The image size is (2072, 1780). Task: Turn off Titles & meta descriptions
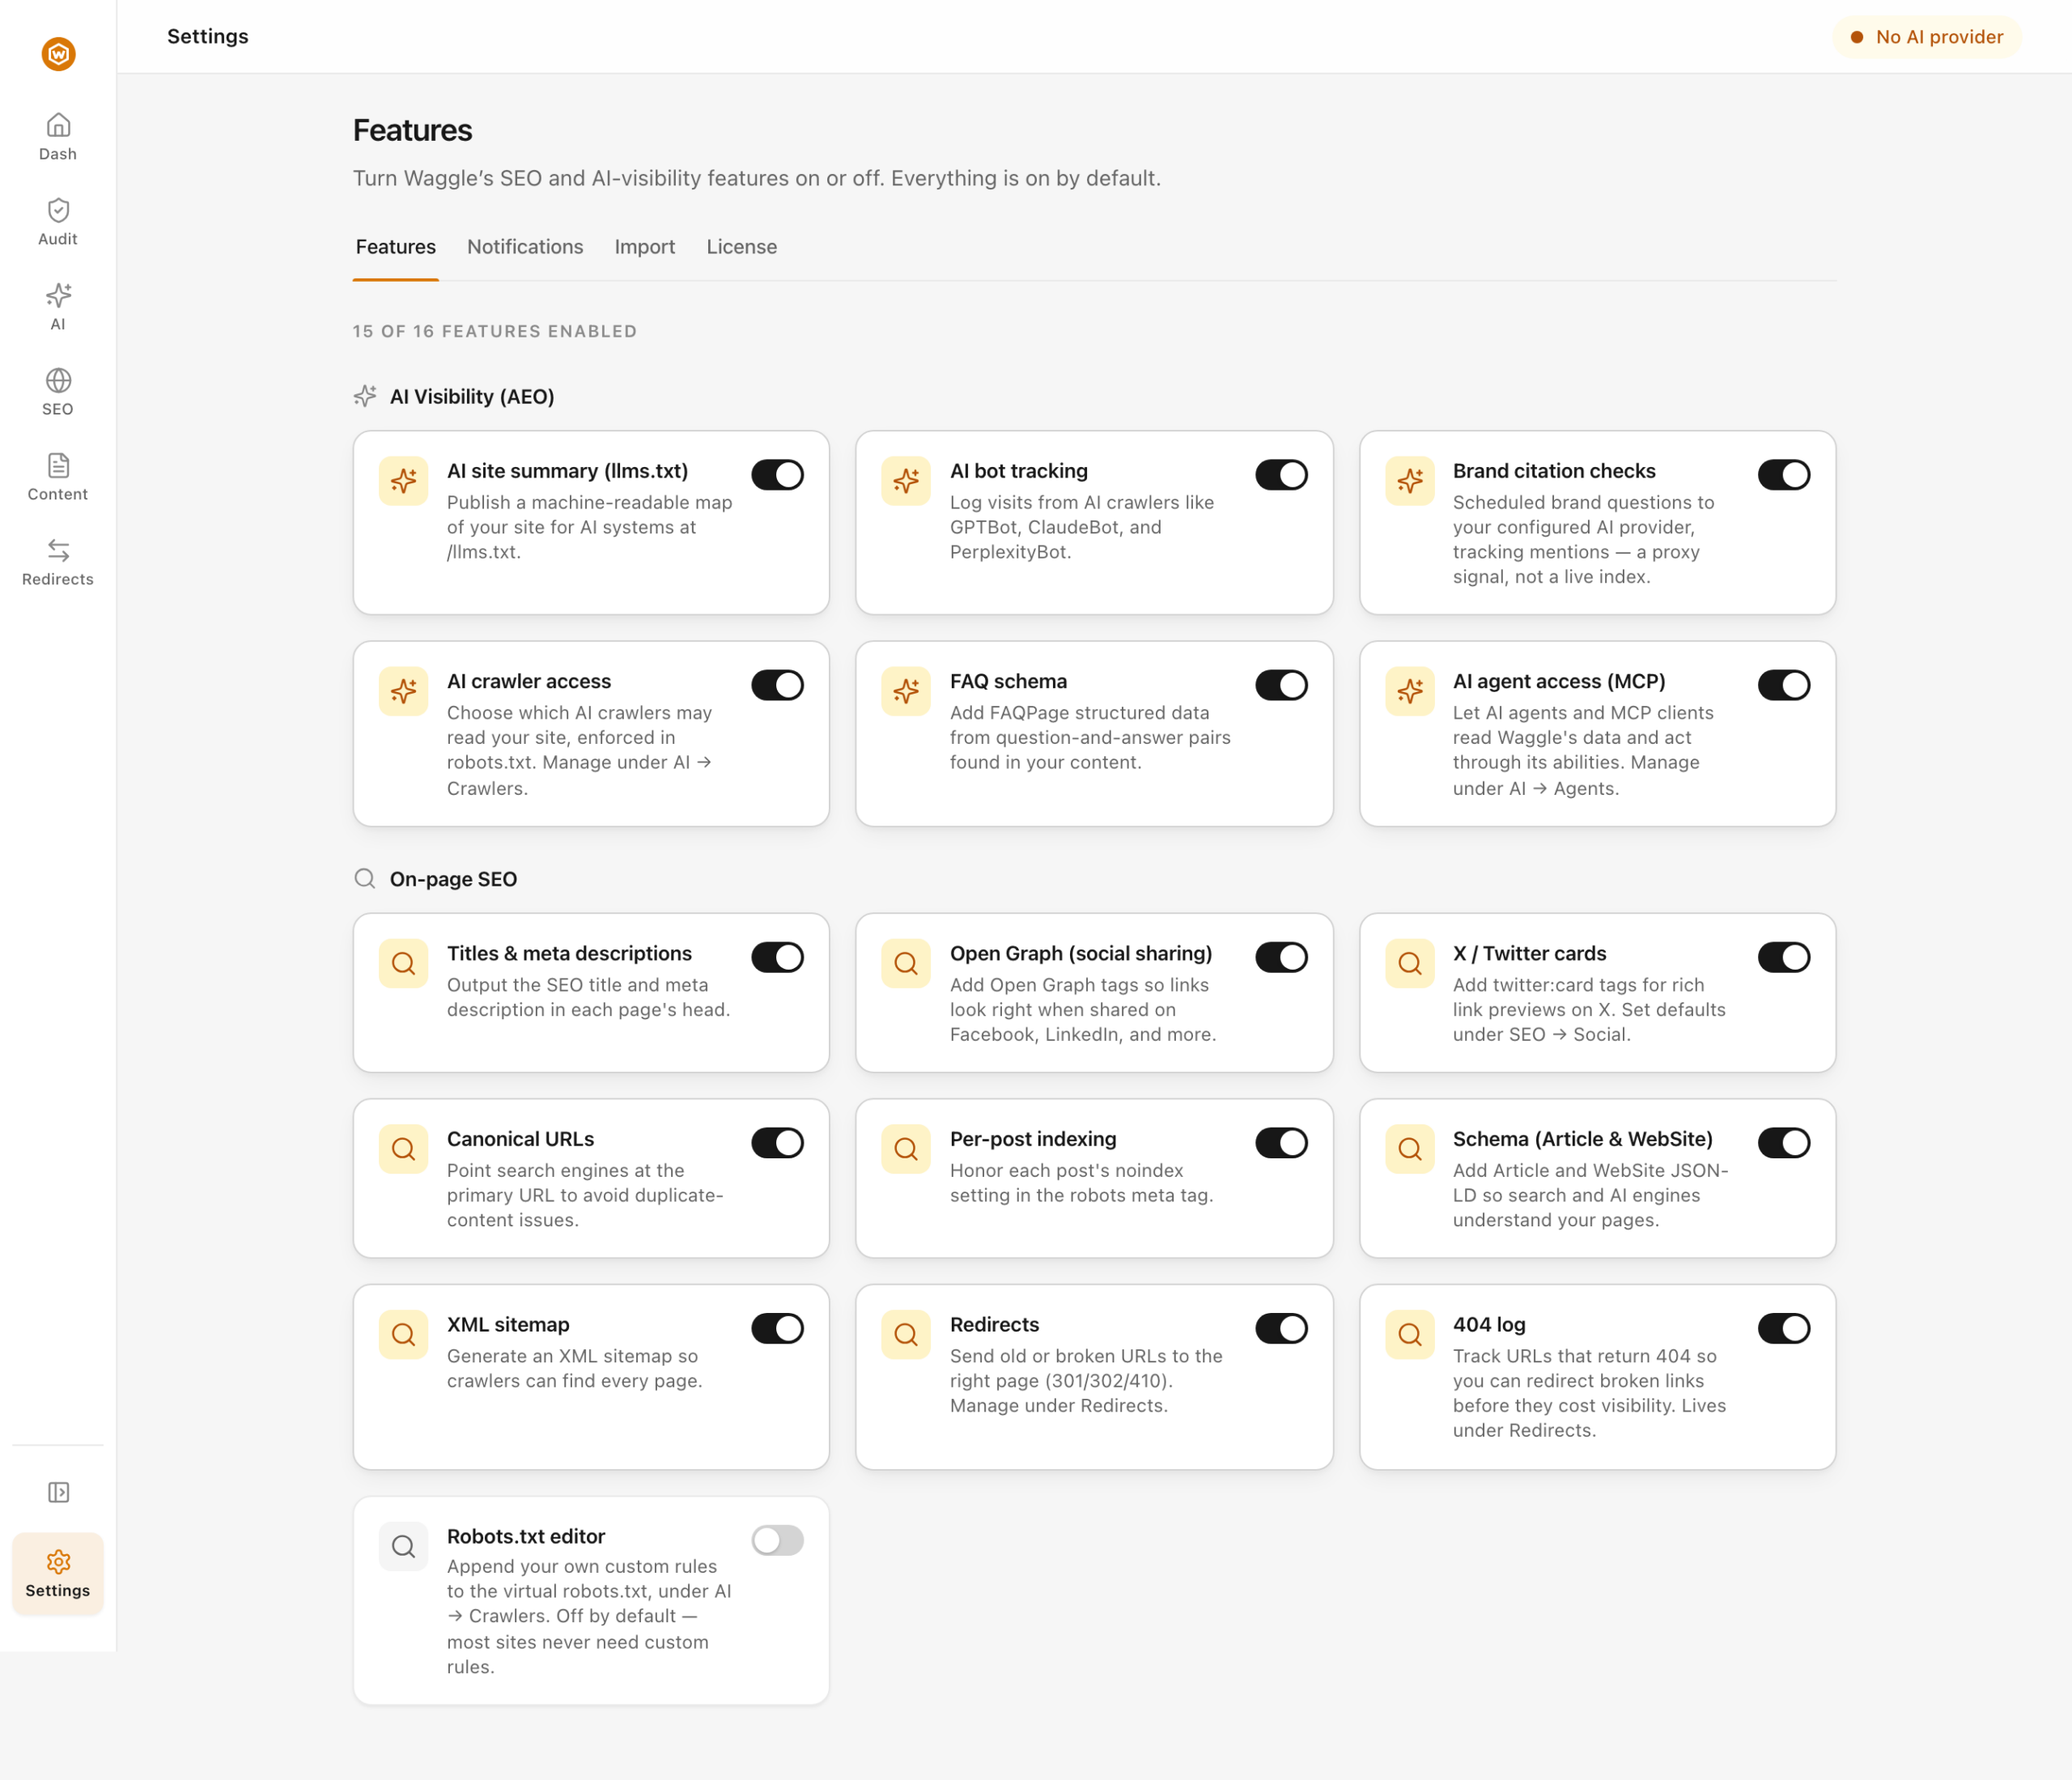pos(777,957)
